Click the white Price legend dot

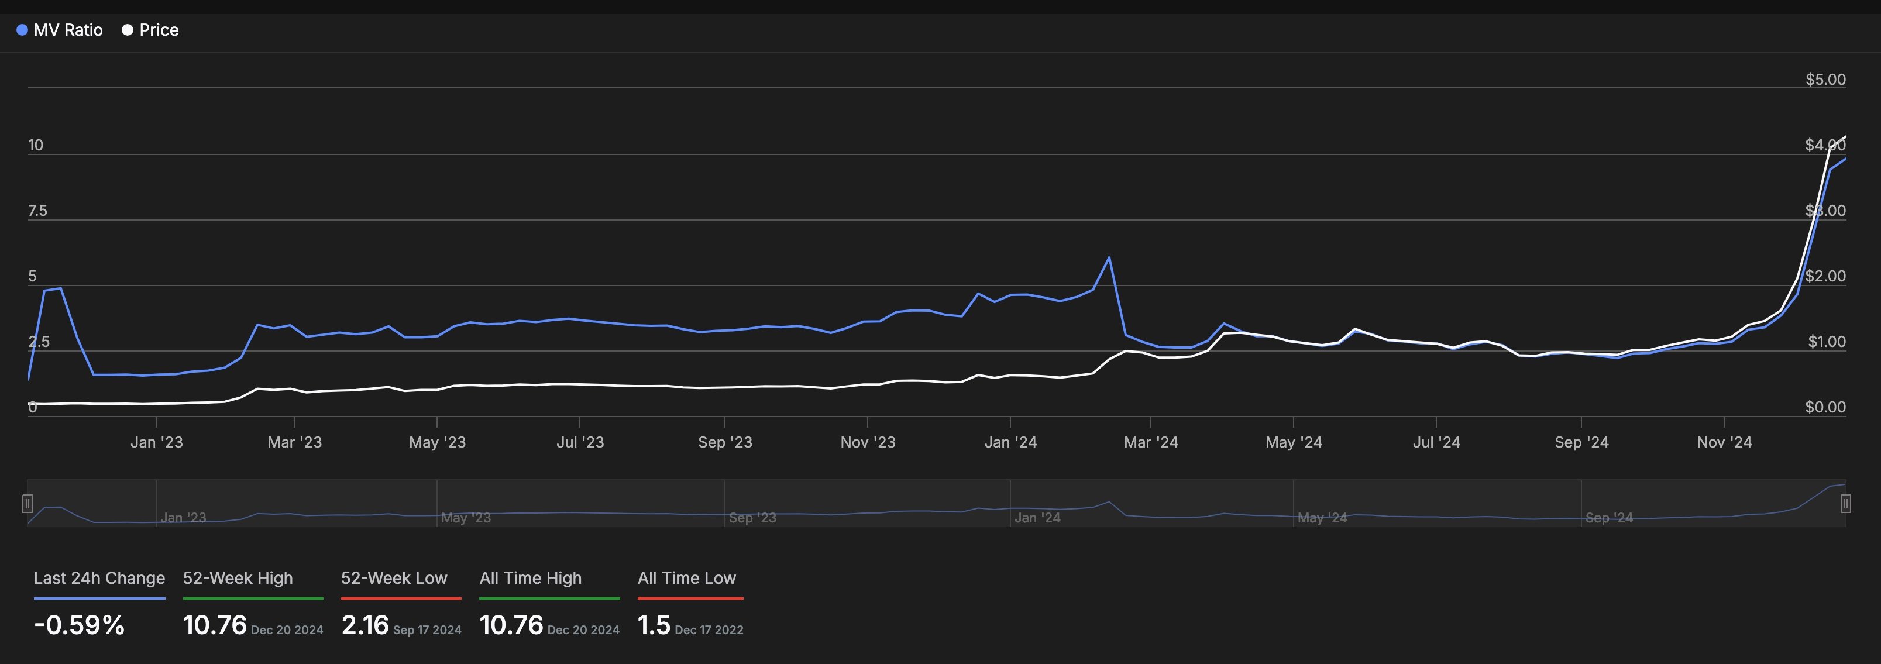click(x=127, y=30)
